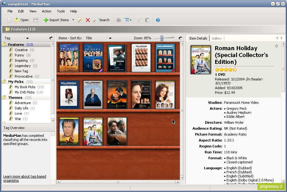
Task: Select the Patriot DVD cover
Action: [69, 132]
